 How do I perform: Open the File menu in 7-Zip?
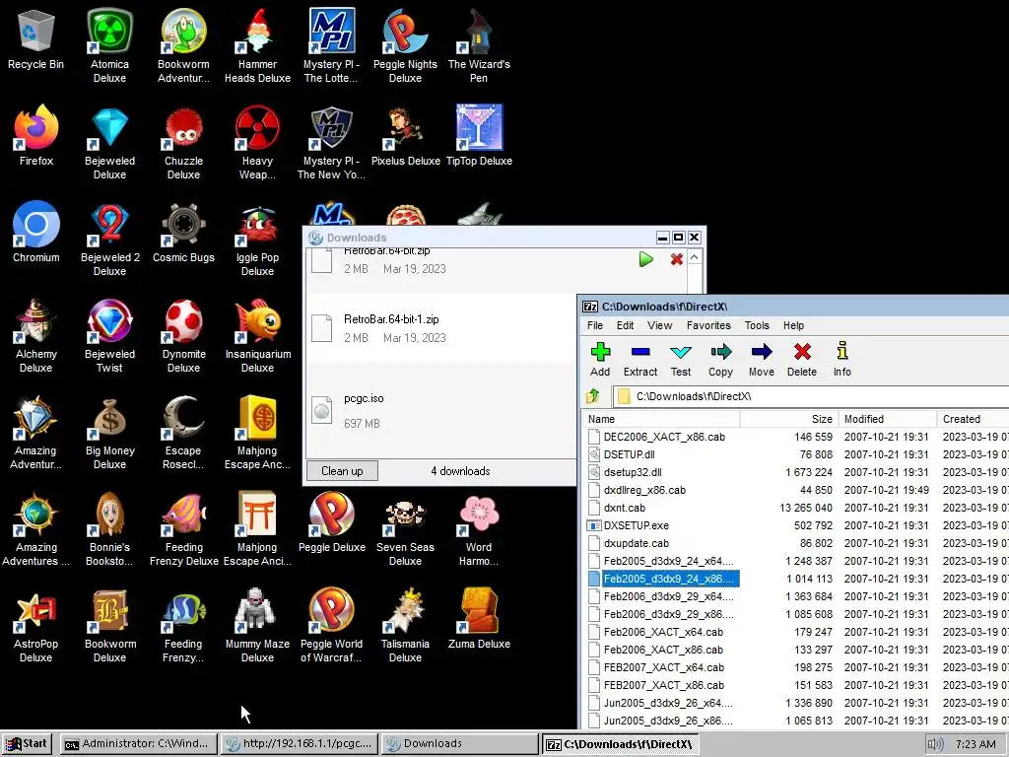coord(595,325)
